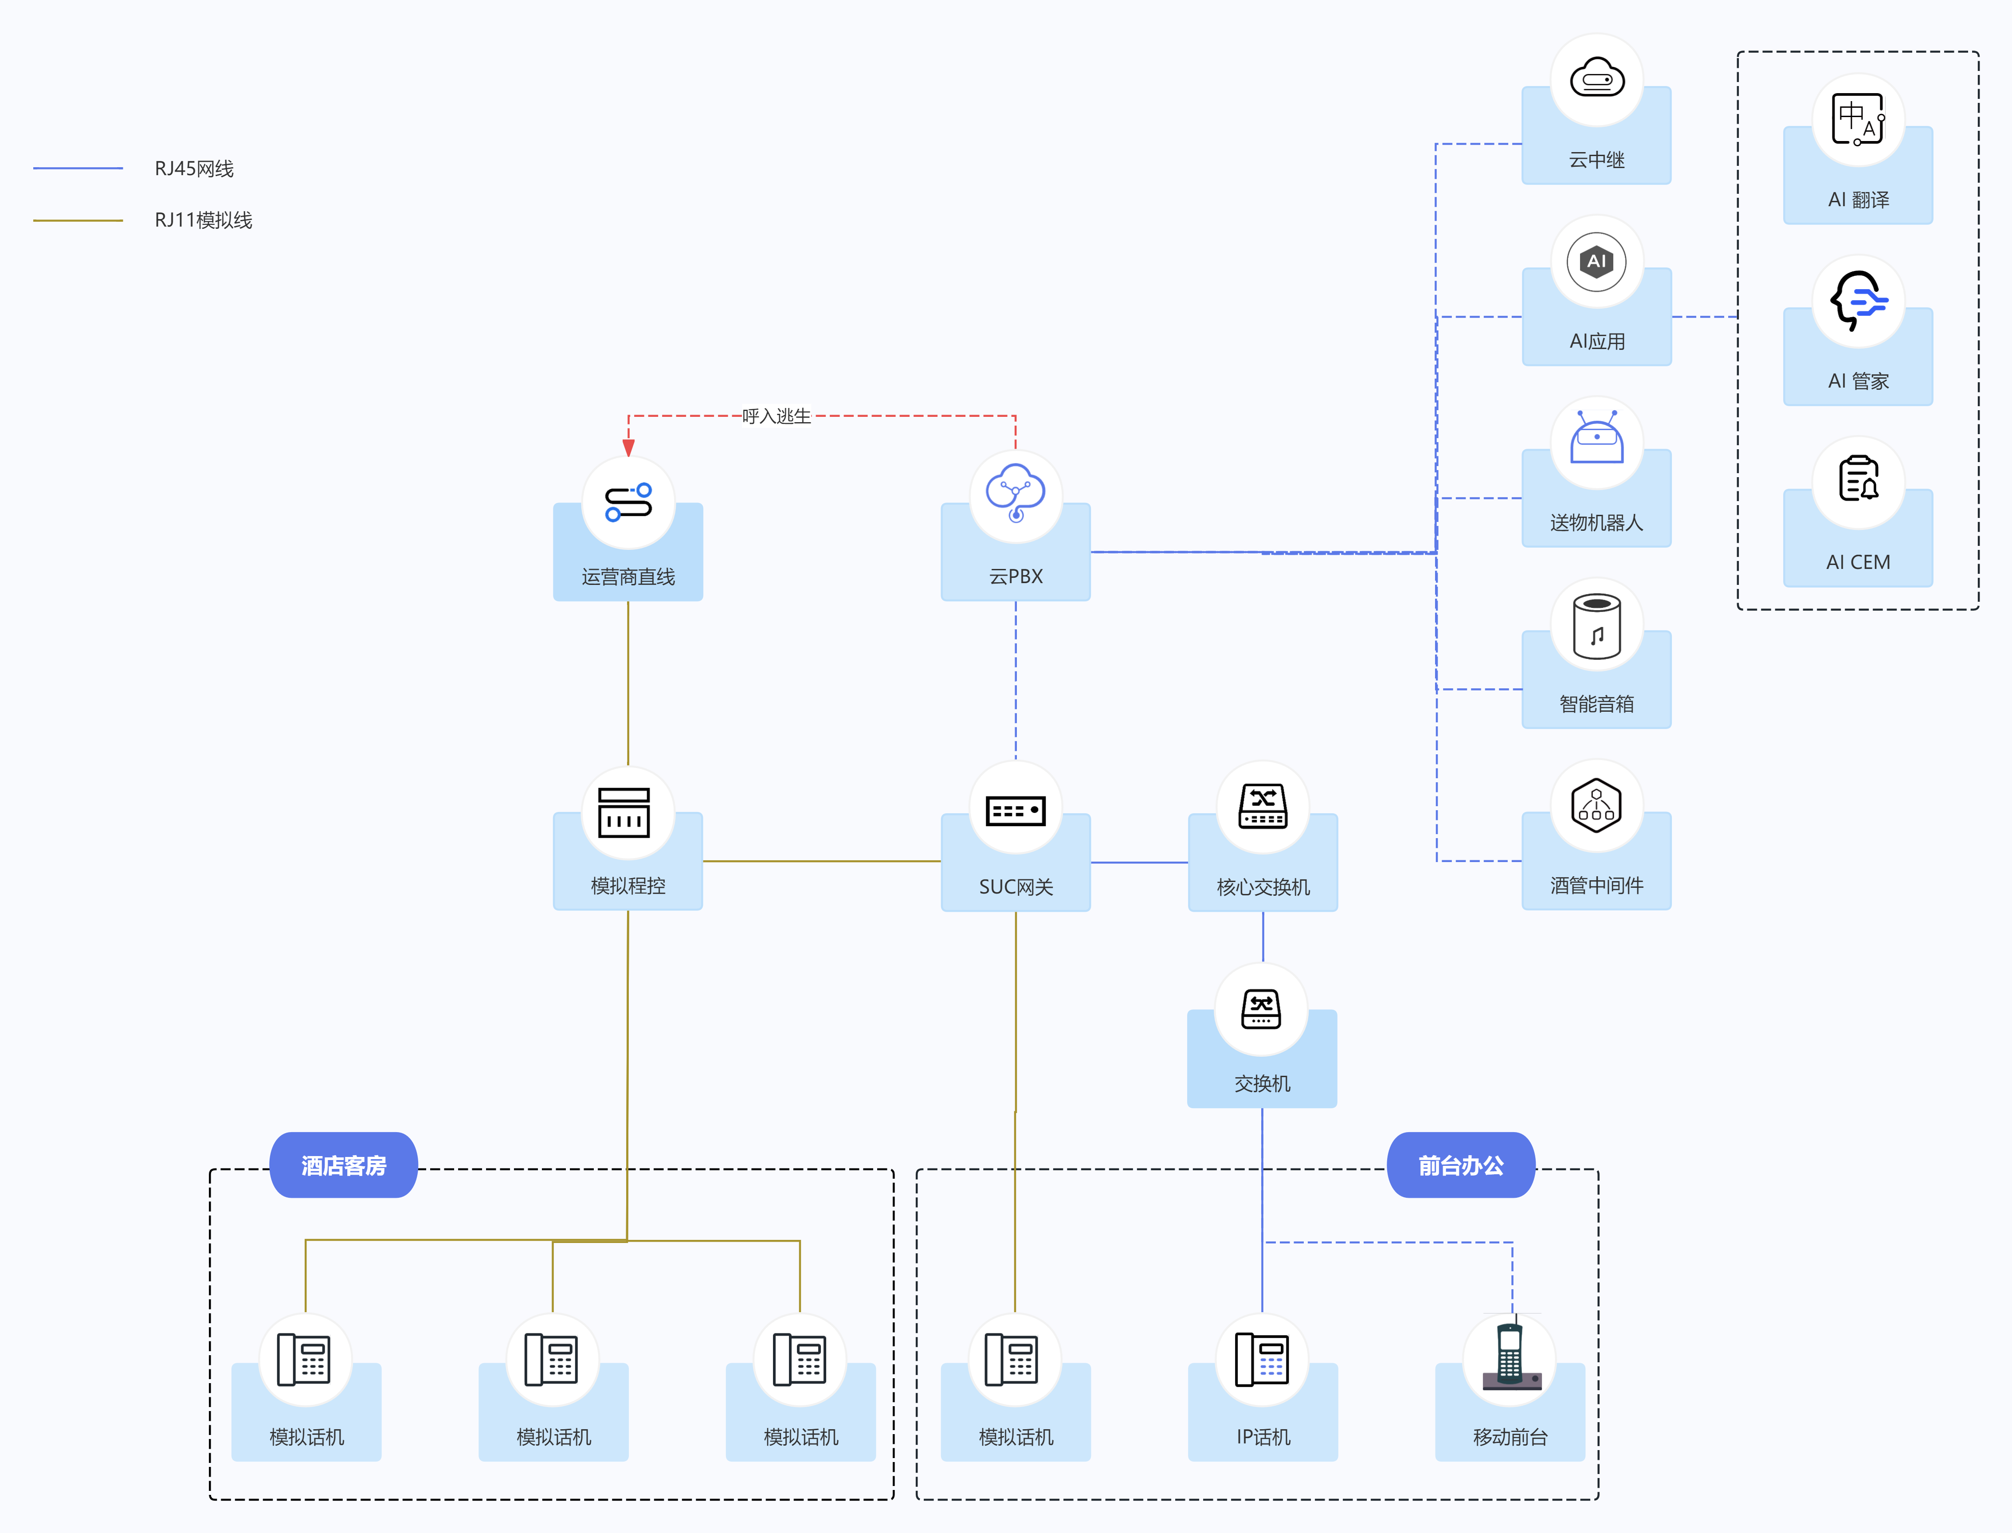Viewport: 2012px width, 1533px height.
Task: Click the 酒管中间件 text label
Action: coord(1597,885)
